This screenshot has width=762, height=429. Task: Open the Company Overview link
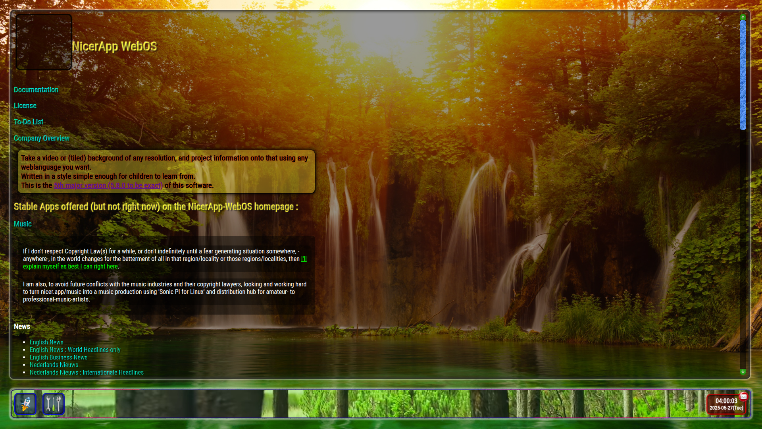pos(42,138)
